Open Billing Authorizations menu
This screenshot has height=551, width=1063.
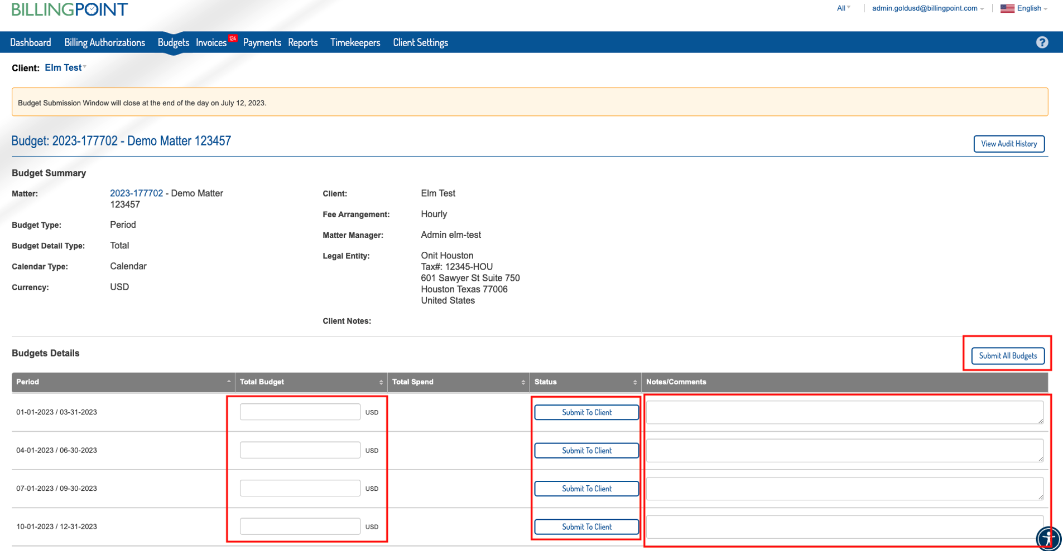pos(105,42)
